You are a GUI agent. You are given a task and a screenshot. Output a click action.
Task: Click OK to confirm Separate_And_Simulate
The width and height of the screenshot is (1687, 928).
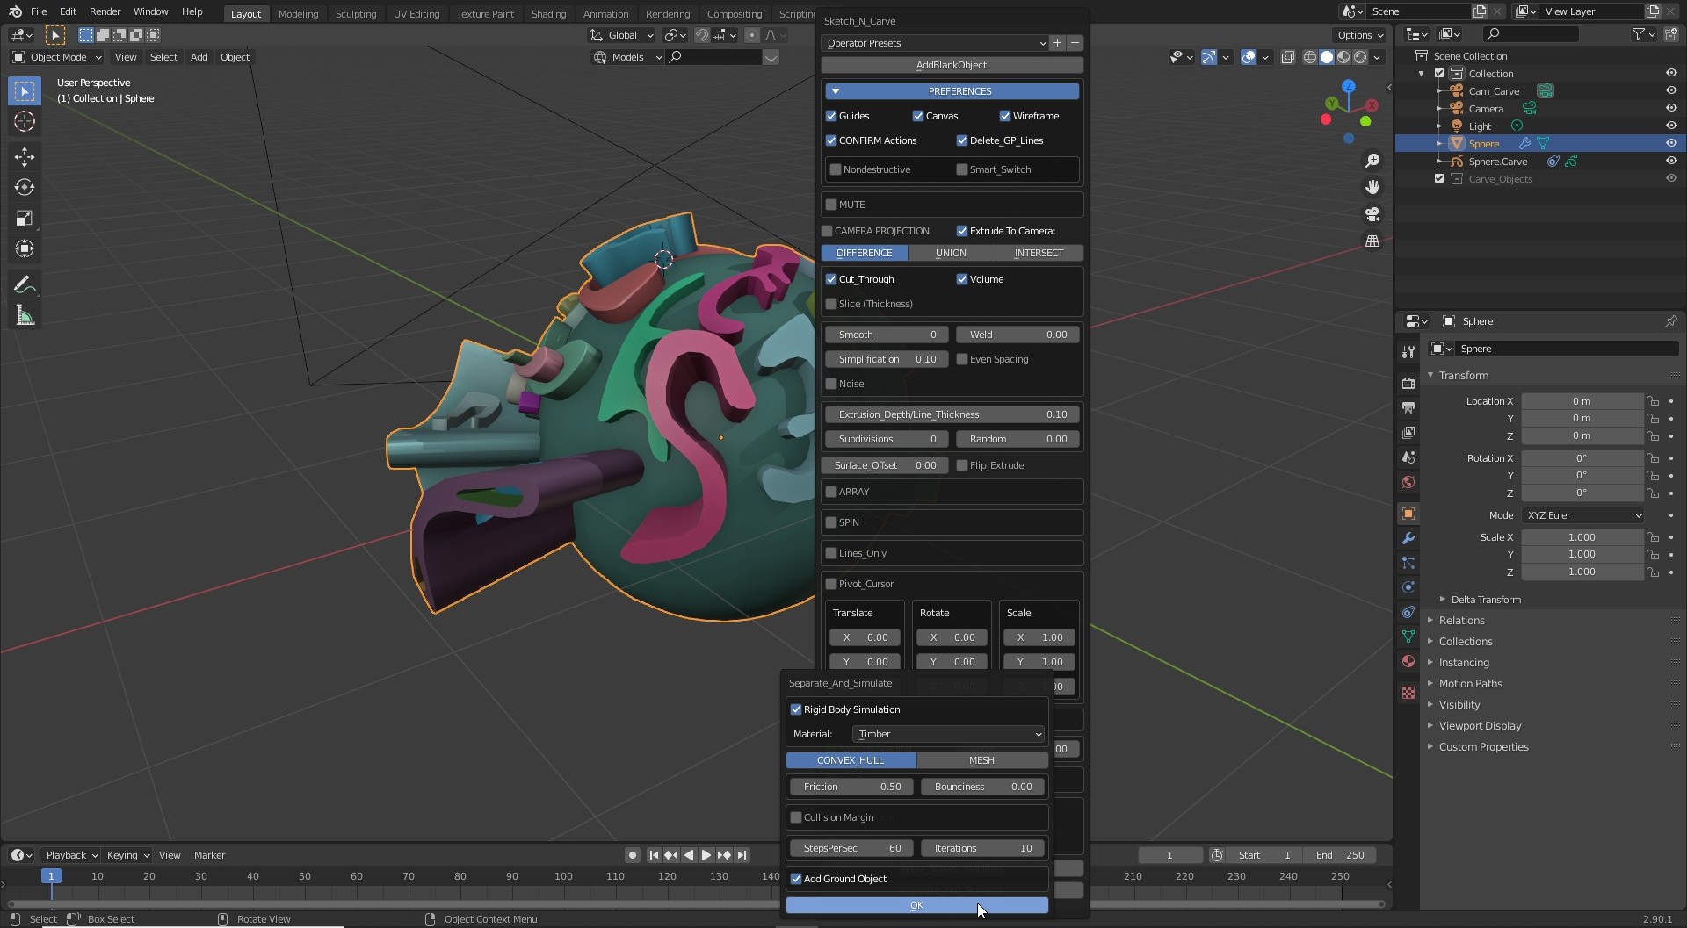[916, 905]
